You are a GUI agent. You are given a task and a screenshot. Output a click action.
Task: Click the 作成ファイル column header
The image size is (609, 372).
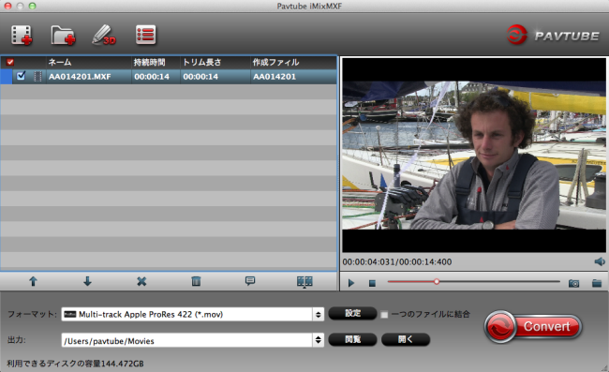[275, 62]
